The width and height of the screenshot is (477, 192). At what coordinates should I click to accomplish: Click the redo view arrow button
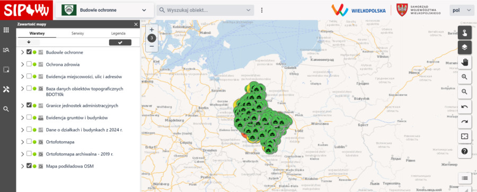pos(464,122)
